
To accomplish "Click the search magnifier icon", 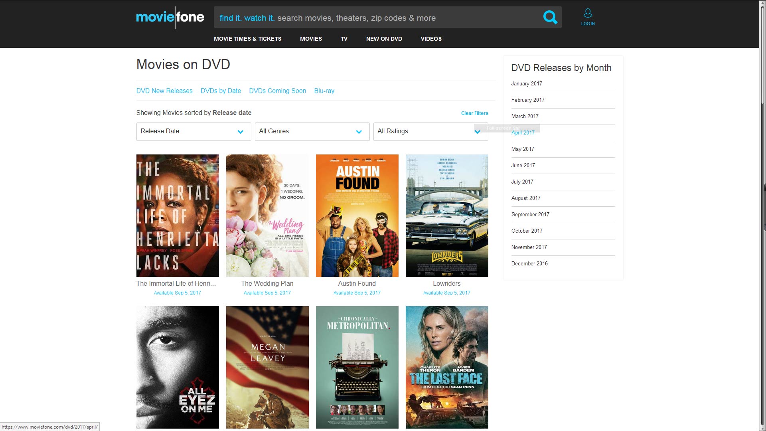I will pos(550,17).
